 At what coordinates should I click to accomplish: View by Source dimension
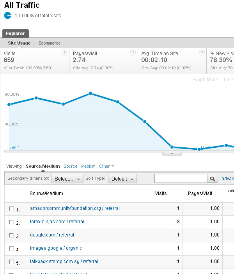tap(71, 166)
